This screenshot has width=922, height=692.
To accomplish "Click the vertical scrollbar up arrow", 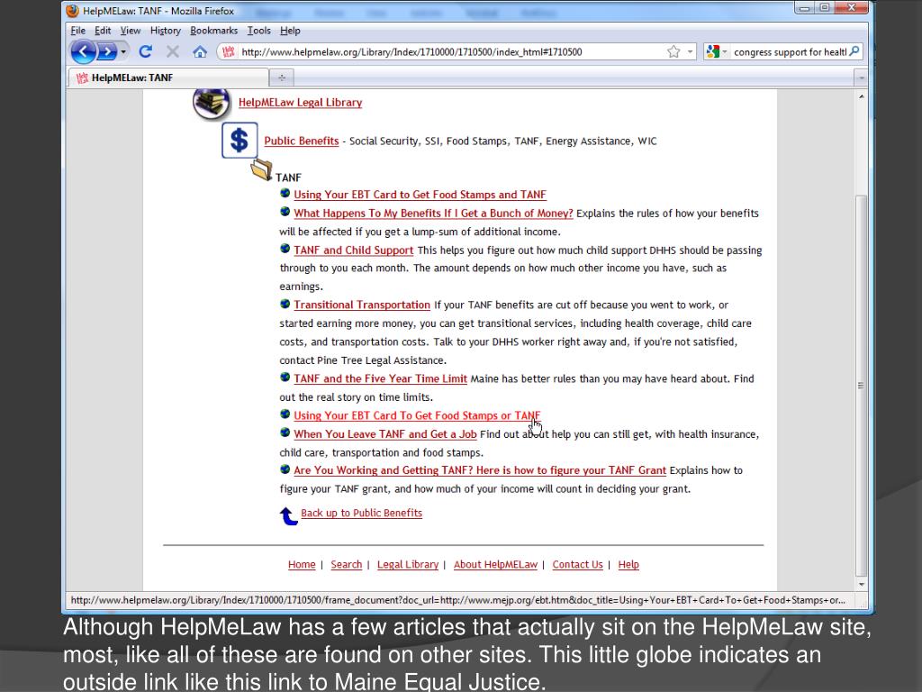I will coord(862,96).
